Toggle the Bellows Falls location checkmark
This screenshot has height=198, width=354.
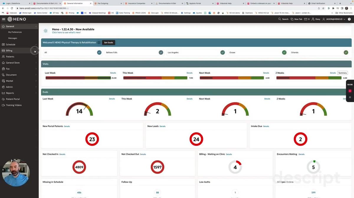161,53
